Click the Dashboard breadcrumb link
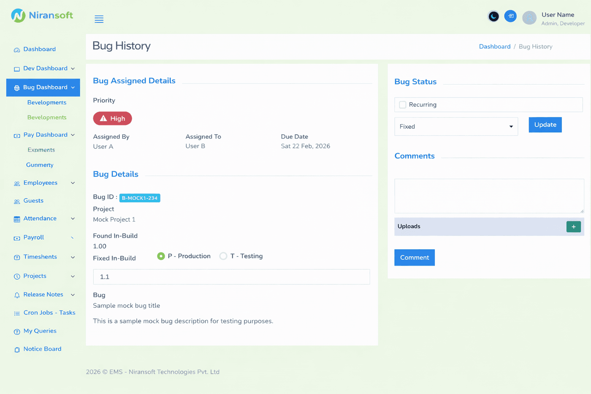This screenshot has width=591, height=394. pyautogui.click(x=494, y=46)
